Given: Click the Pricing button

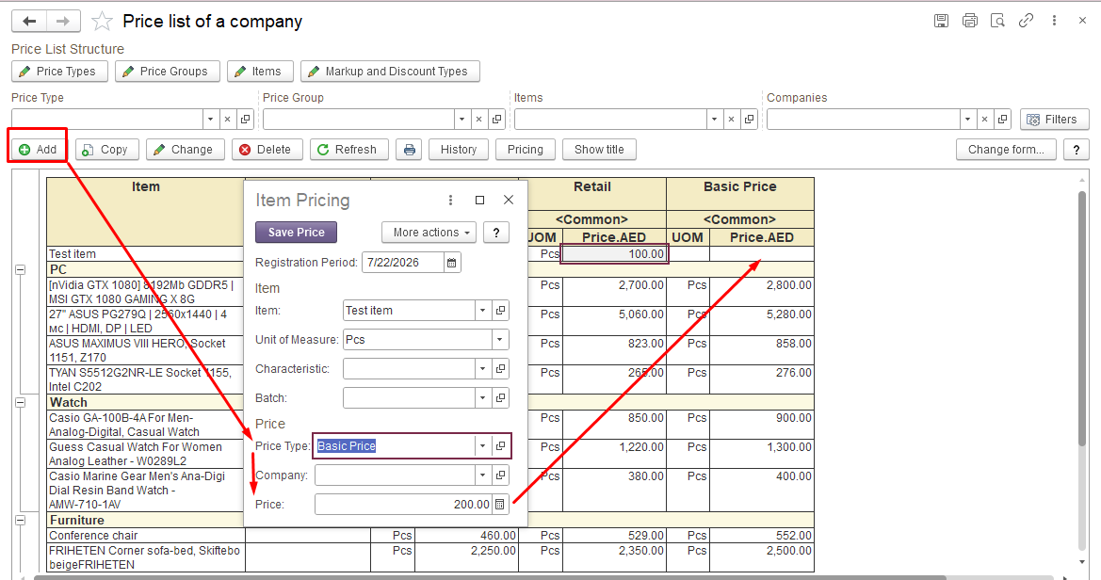Looking at the screenshot, I should pos(526,150).
